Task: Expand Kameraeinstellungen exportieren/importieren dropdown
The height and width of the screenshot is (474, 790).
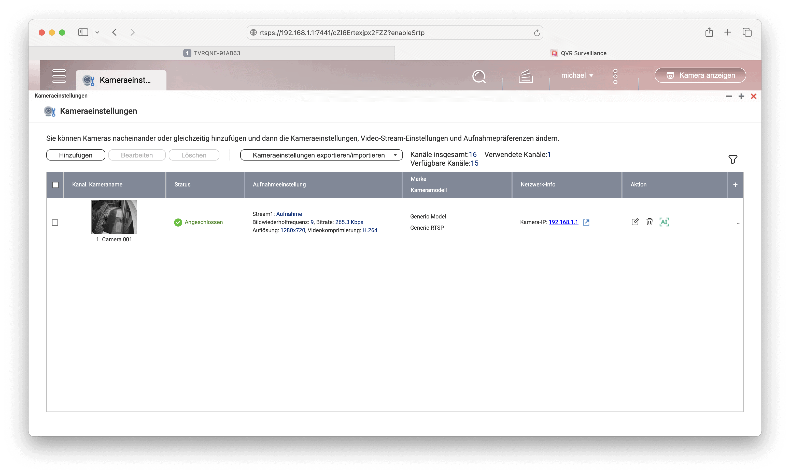Action: click(321, 155)
